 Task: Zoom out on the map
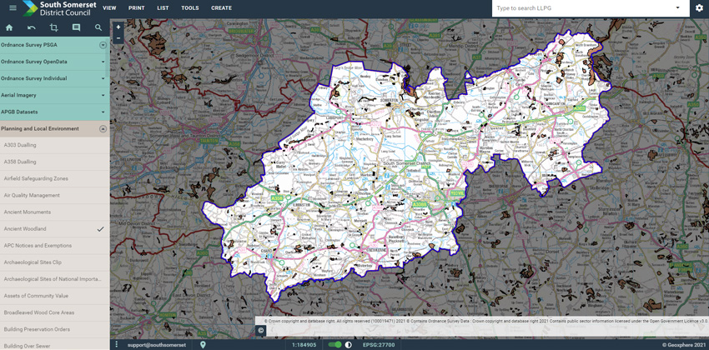point(118,38)
